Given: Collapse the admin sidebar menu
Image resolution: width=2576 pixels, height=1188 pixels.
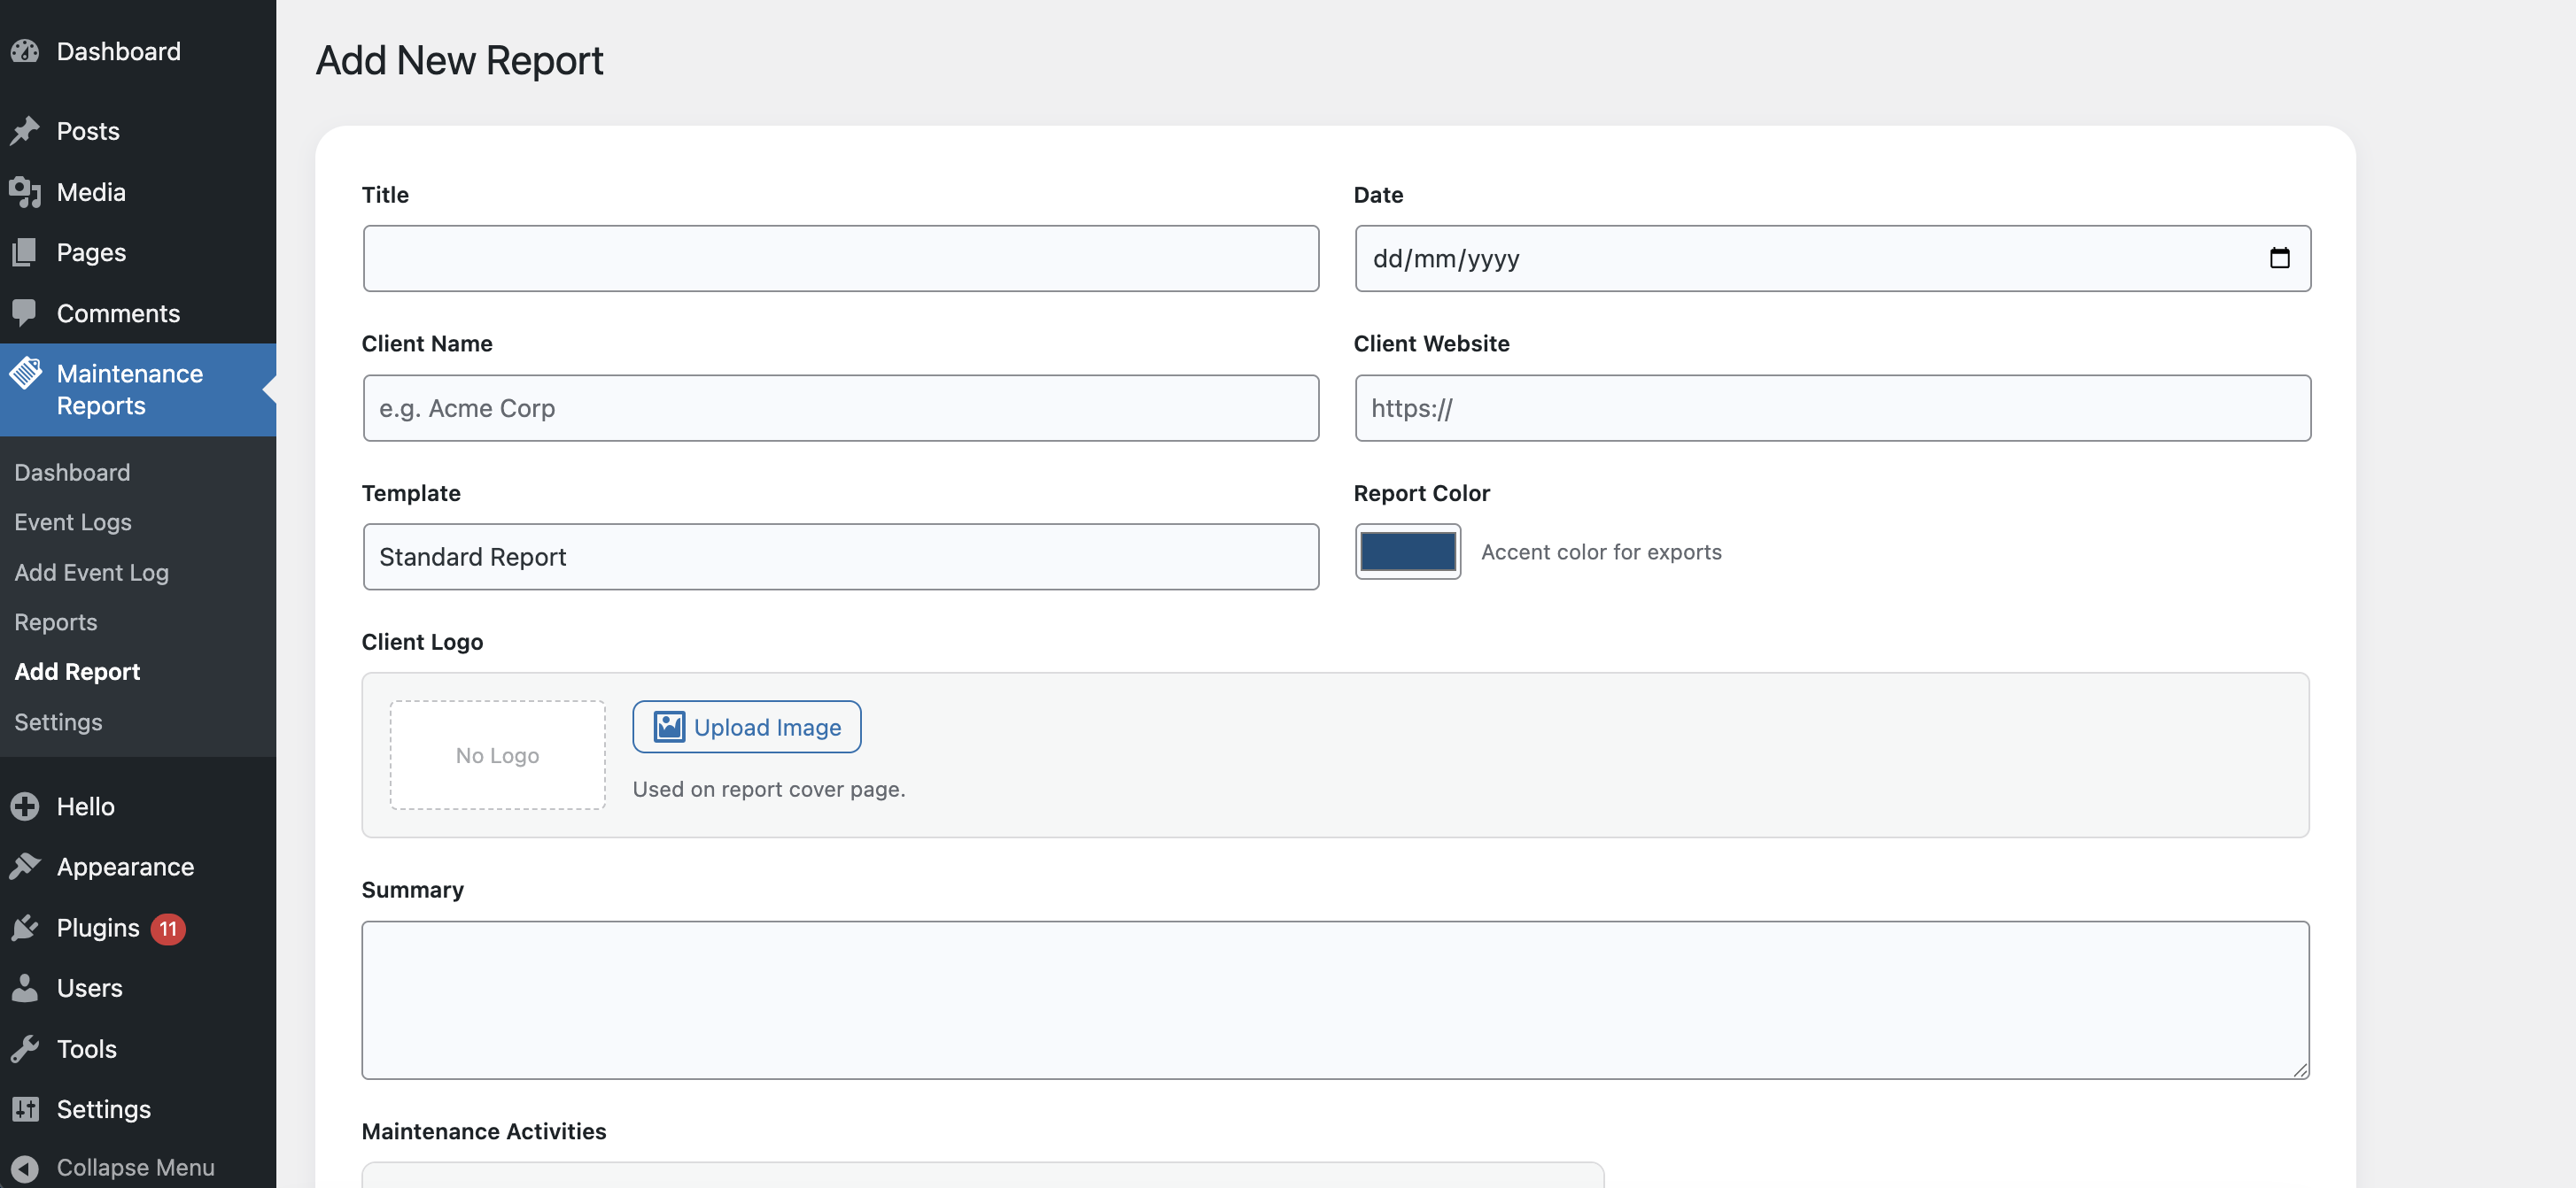Looking at the screenshot, I should pos(138,1167).
